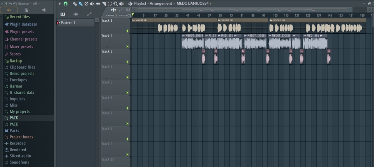Select the Draw pencil tool
This screenshot has height=167, width=374.
(x=75, y=3)
